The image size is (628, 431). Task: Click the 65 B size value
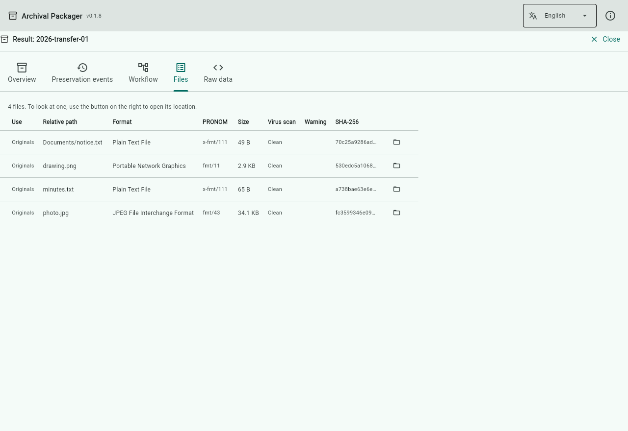click(x=244, y=190)
